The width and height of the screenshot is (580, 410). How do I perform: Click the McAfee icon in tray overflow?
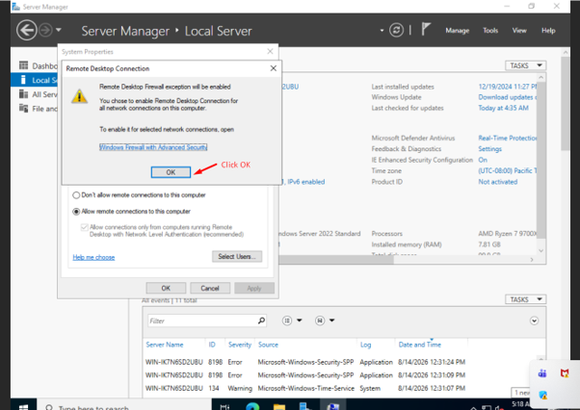[x=565, y=373]
